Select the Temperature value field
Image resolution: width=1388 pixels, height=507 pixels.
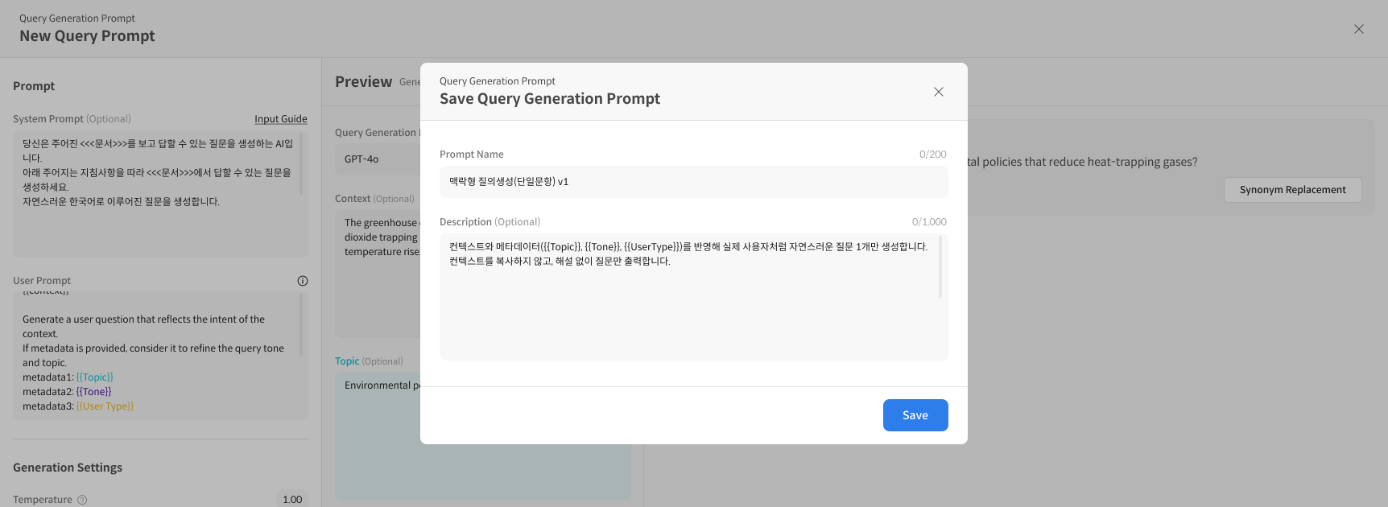(291, 500)
